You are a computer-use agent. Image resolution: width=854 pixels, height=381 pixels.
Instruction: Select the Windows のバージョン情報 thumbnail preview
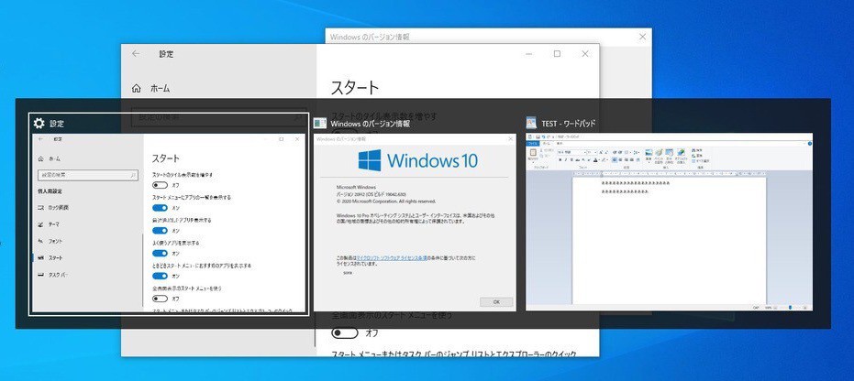coord(415,223)
